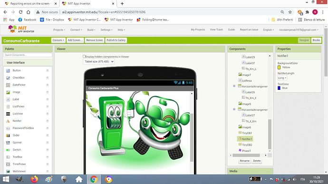
Task: Select the Image palette icon
Action: tap(8, 92)
